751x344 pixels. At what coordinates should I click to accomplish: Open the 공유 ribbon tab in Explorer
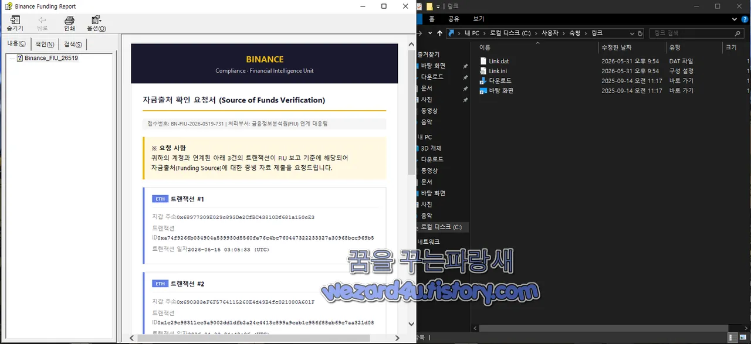click(x=454, y=19)
